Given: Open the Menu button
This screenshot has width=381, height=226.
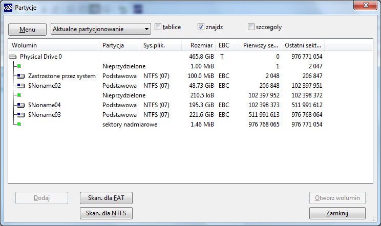Looking at the screenshot, I should tap(27, 30).
